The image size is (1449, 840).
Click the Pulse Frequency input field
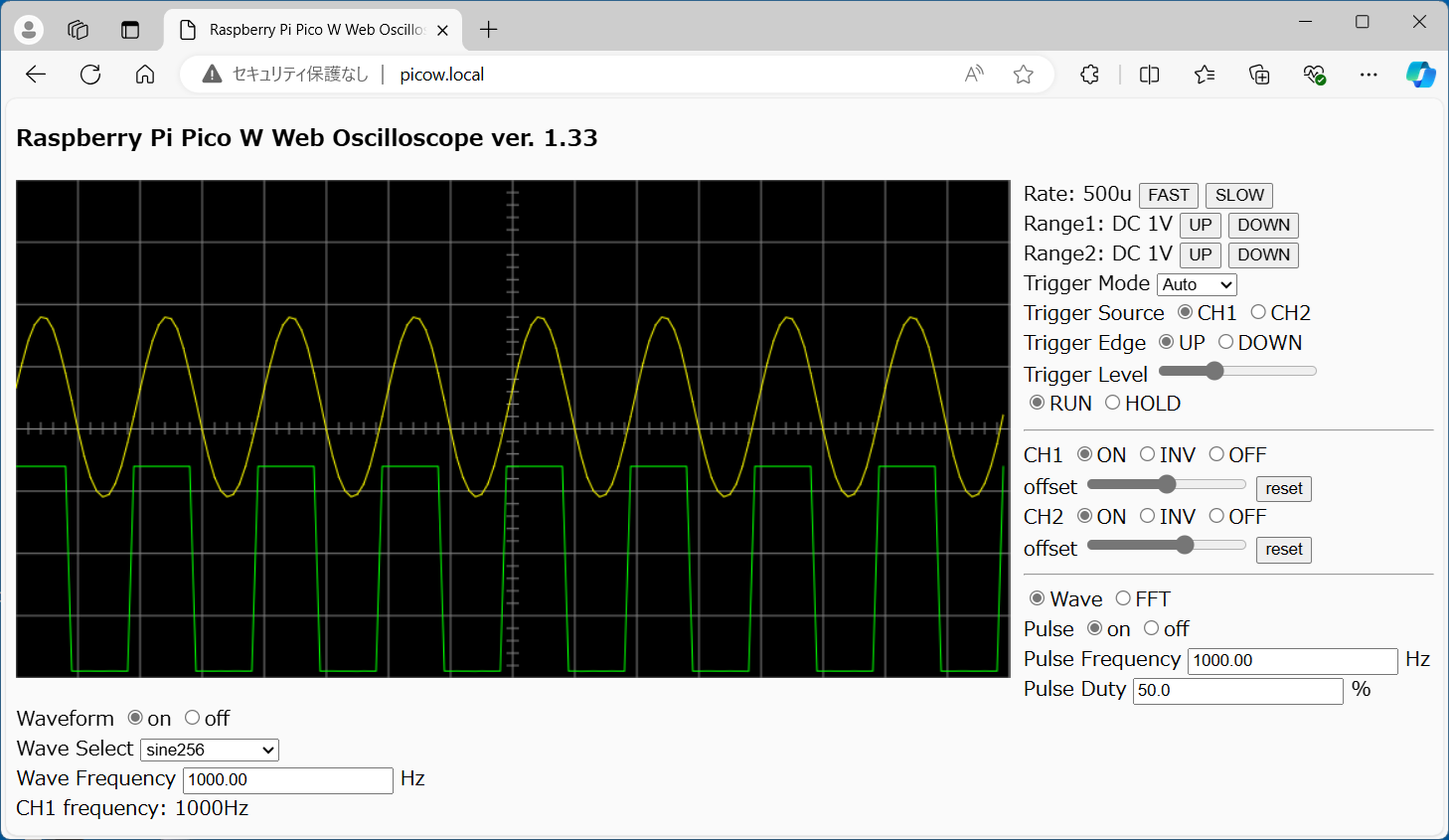click(x=1293, y=661)
